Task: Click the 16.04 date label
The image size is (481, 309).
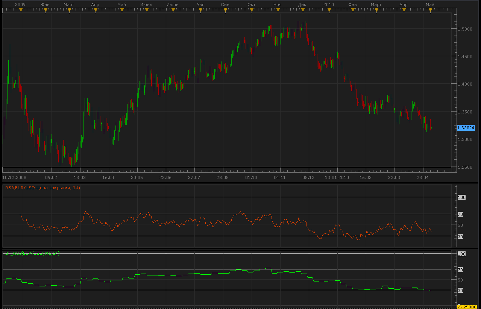Action: pyautogui.click(x=108, y=177)
